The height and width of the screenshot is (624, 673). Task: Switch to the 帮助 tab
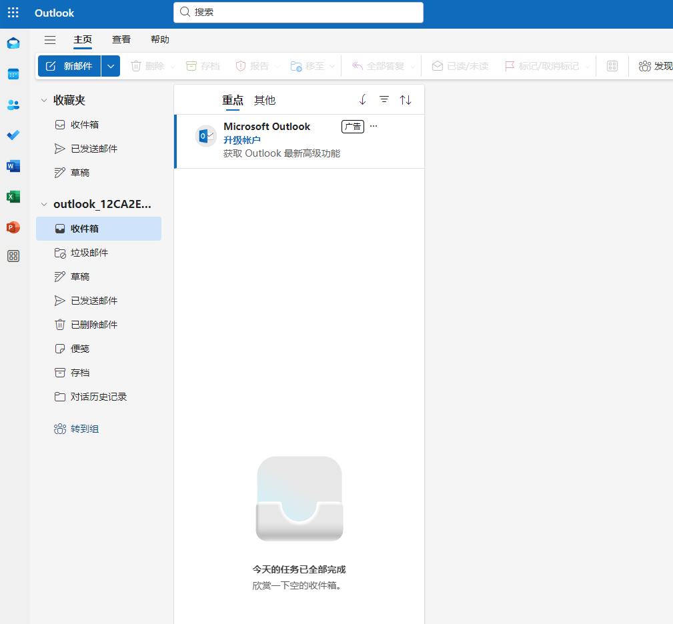[x=160, y=39]
